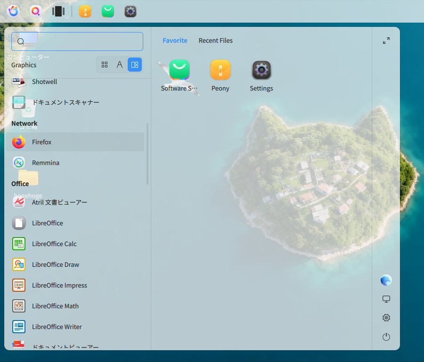Viewport: 424px width, 362px height.
Task: Click the app list vertical scrollbar
Action: 147,154
